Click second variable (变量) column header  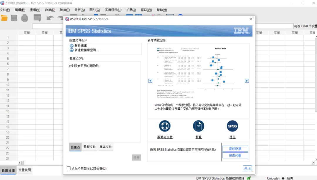[x=45, y=32]
